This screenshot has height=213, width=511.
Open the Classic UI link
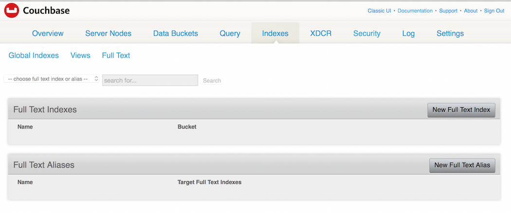click(x=379, y=11)
